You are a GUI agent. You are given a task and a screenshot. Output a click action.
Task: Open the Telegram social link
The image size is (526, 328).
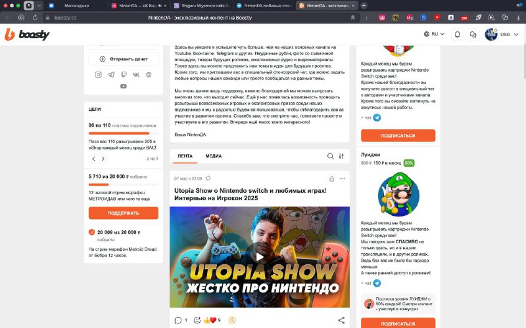(111, 75)
